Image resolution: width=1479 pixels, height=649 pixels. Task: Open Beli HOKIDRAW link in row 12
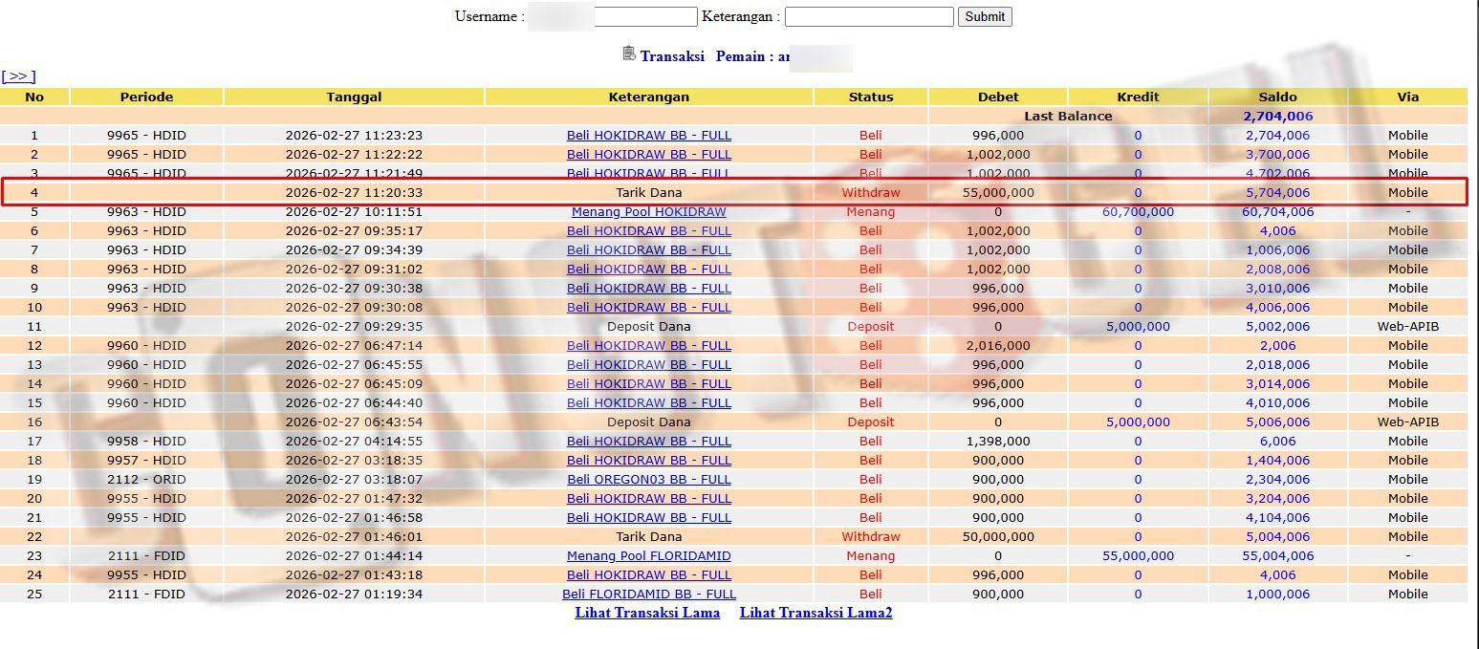648,345
